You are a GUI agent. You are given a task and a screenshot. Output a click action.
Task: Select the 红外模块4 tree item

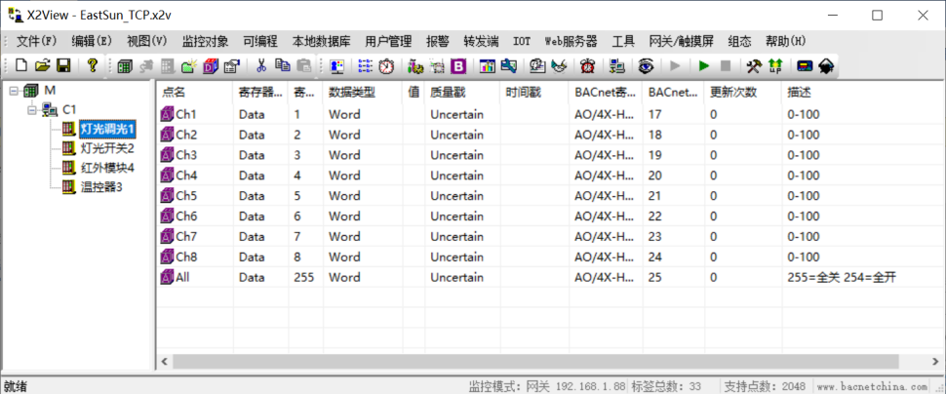coord(106,168)
